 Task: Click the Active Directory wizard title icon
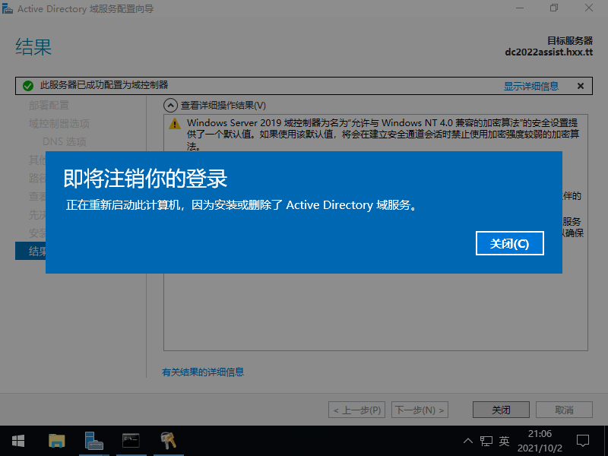pos(8,9)
